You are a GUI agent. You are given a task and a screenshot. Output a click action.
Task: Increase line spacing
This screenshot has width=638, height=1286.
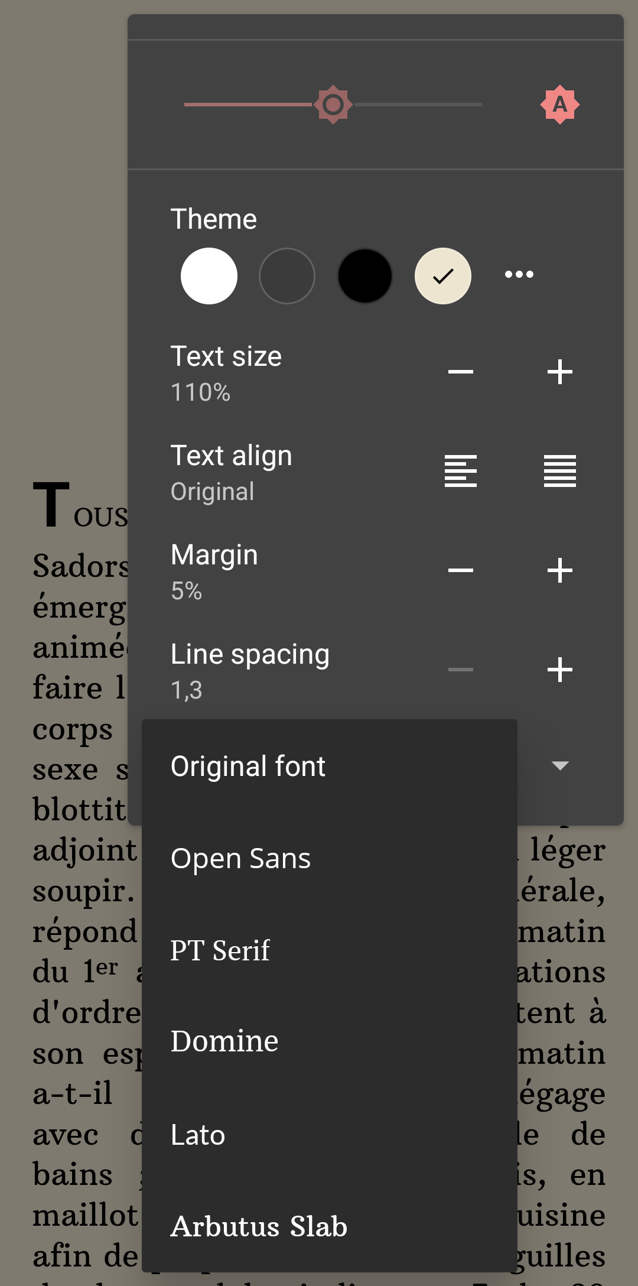tap(560, 670)
